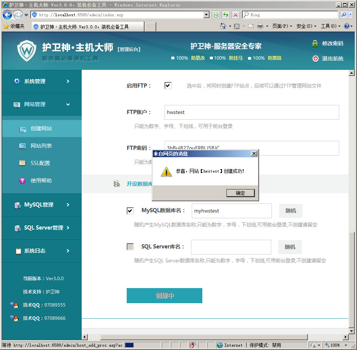Image resolution: width=357 pixels, height=350 pixels.
Task: Click the SQL Server库名 text field
Action: click(231, 247)
